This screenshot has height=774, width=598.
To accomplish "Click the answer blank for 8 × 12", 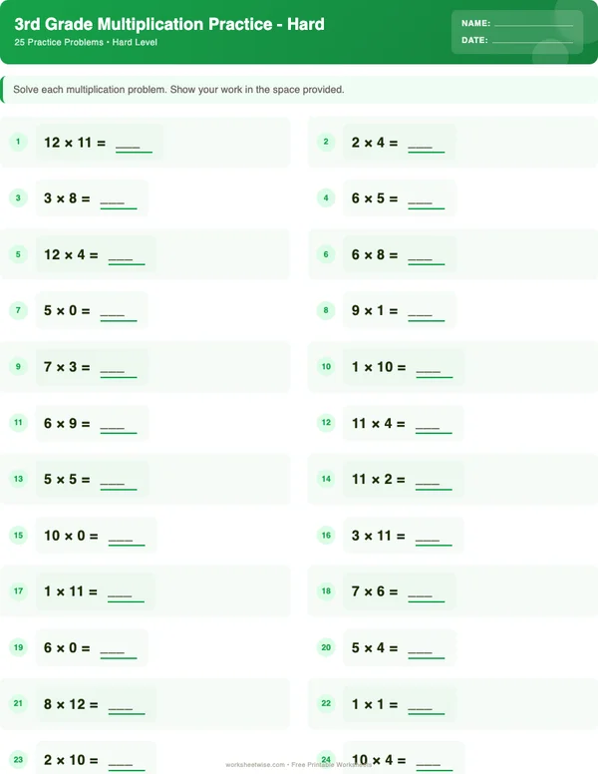I will (x=127, y=706).
